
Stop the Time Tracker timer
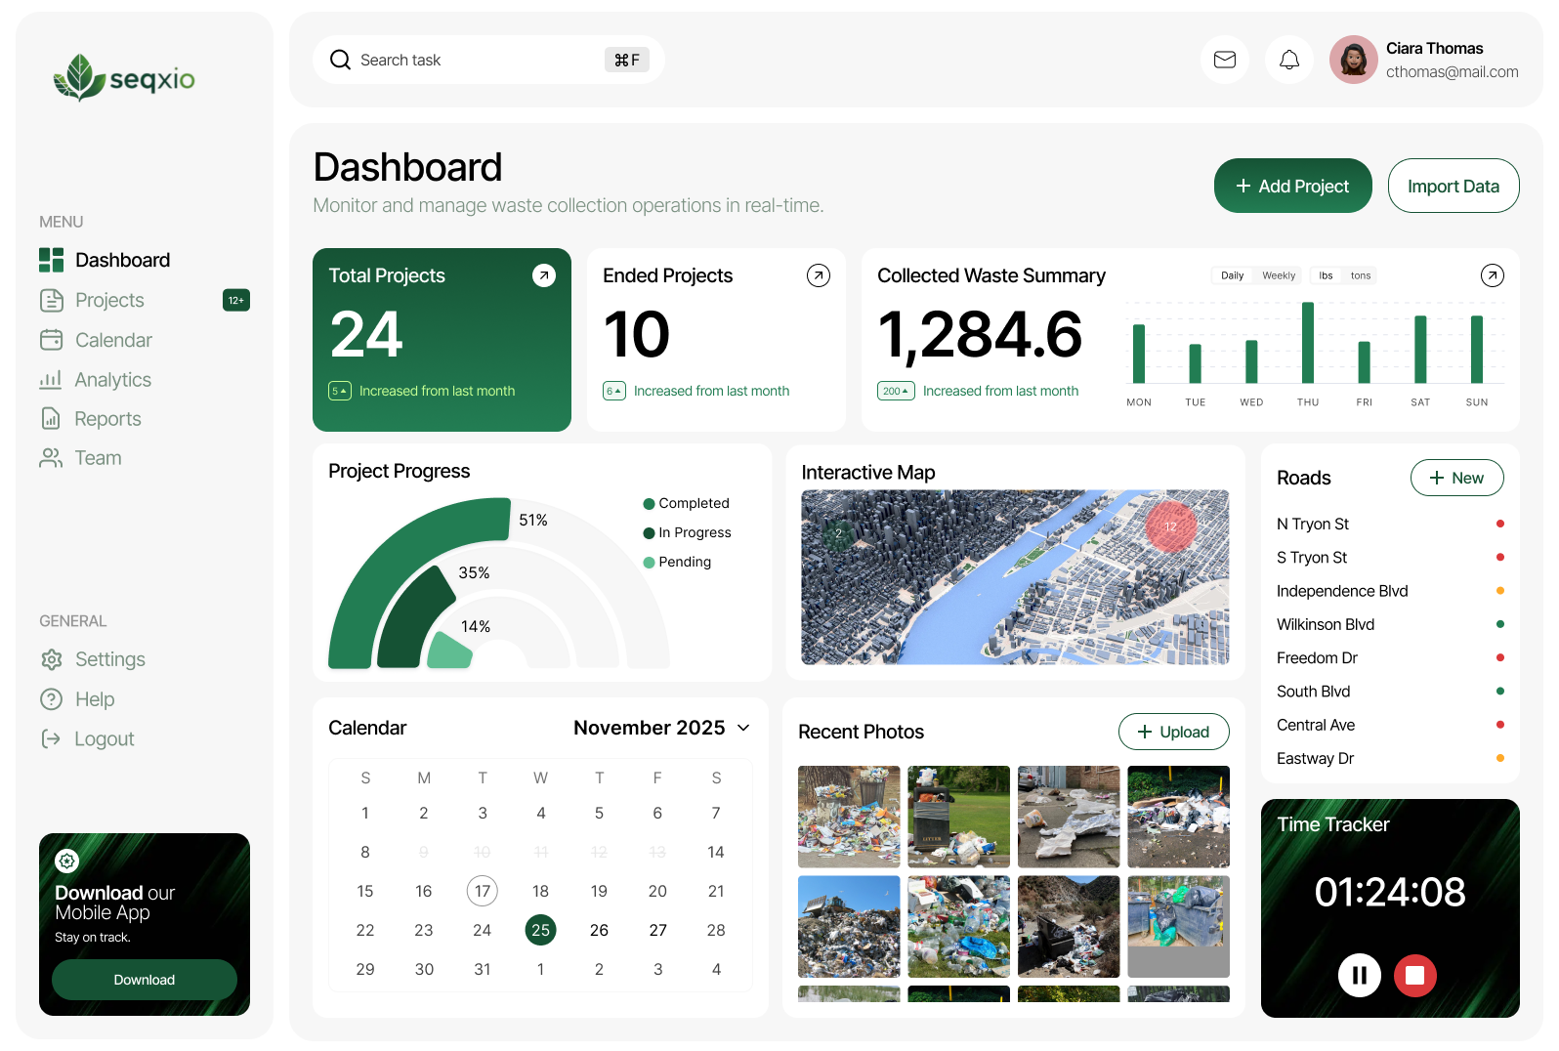point(1414,975)
